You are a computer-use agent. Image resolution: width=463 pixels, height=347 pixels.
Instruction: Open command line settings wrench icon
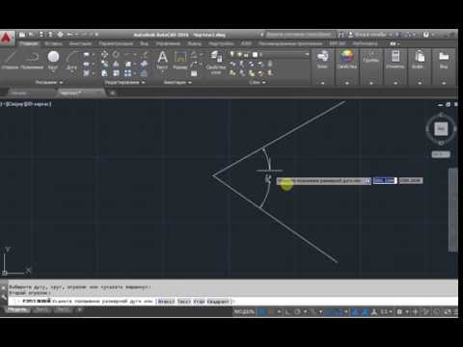coord(4,297)
